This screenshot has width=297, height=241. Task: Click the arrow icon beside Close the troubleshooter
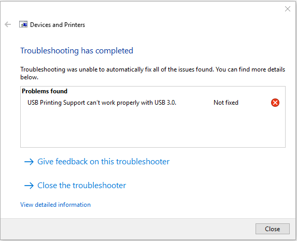(x=29, y=186)
